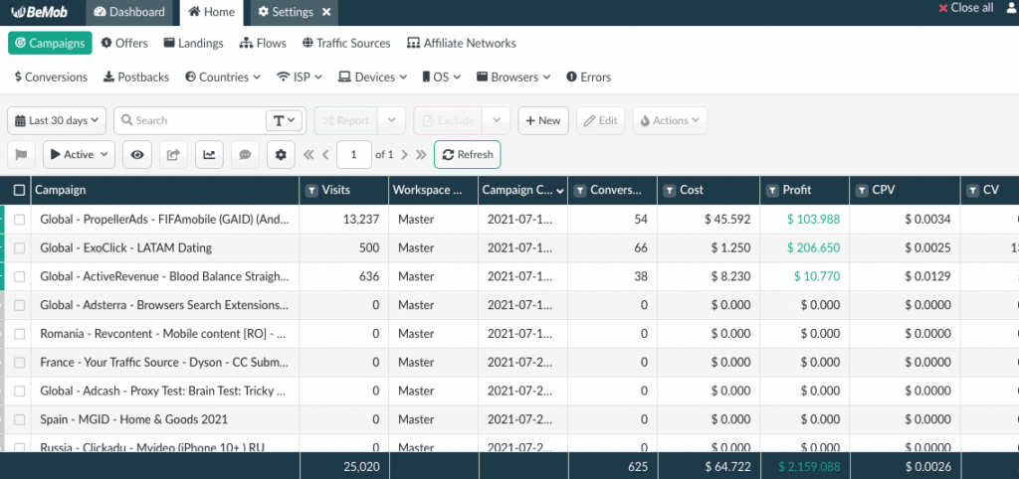Focus the Search input field
This screenshot has width=1019, height=479.
pos(190,120)
